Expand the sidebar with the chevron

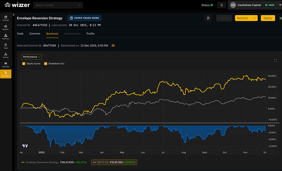click(x=13, y=15)
